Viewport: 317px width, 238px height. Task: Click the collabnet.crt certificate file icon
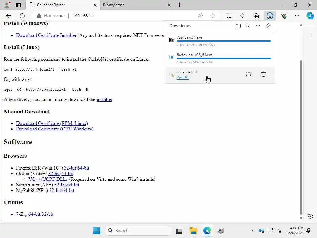172,75
